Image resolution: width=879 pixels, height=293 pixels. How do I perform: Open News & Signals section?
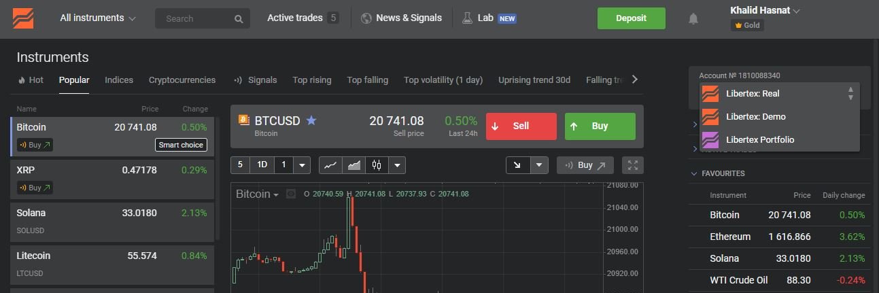point(409,18)
